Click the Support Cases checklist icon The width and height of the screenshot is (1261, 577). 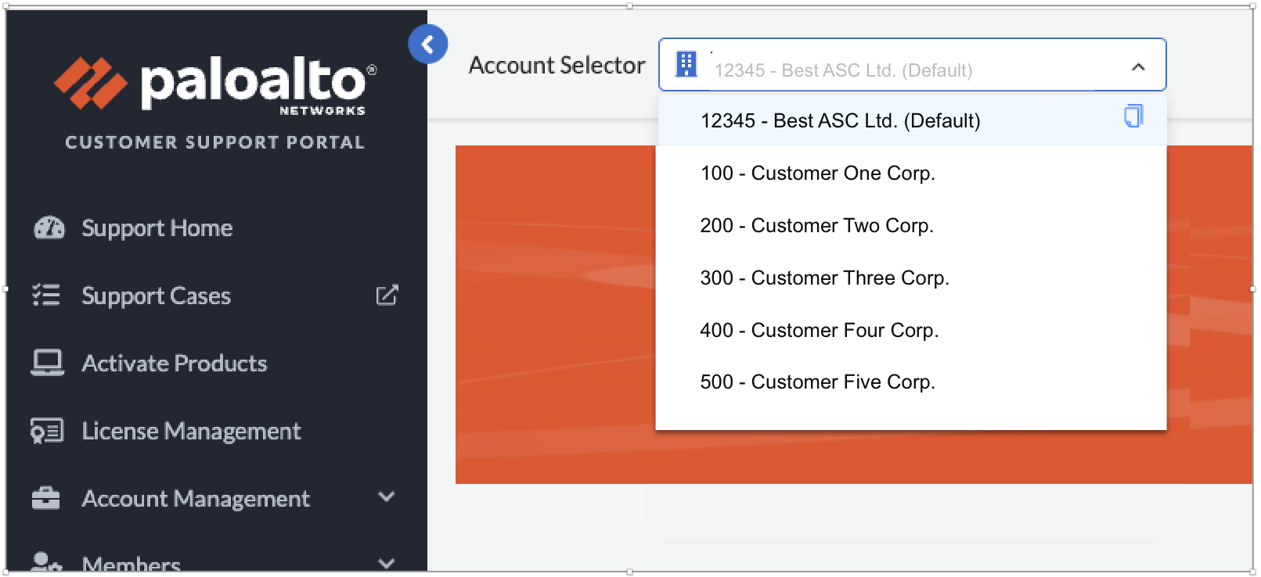pyautogui.click(x=46, y=296)
